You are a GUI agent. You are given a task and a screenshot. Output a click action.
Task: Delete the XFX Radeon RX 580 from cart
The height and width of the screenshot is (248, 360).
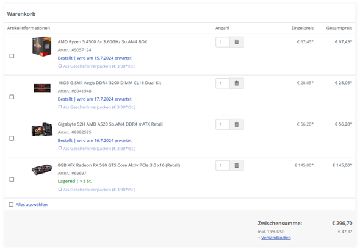[237, 165]
